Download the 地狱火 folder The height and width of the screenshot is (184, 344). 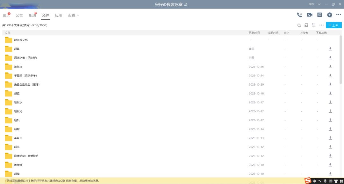pyautogui.click(x=330, y=67)
